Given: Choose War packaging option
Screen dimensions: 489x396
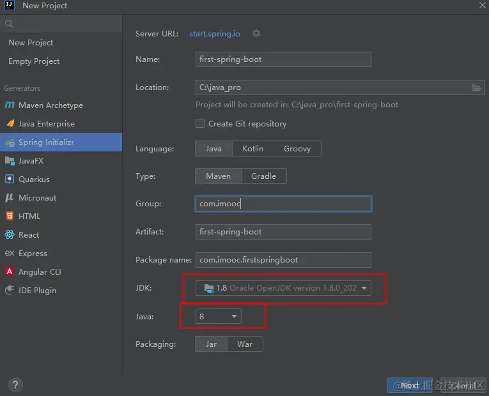Looking at the screenshot, I should 245,344.
